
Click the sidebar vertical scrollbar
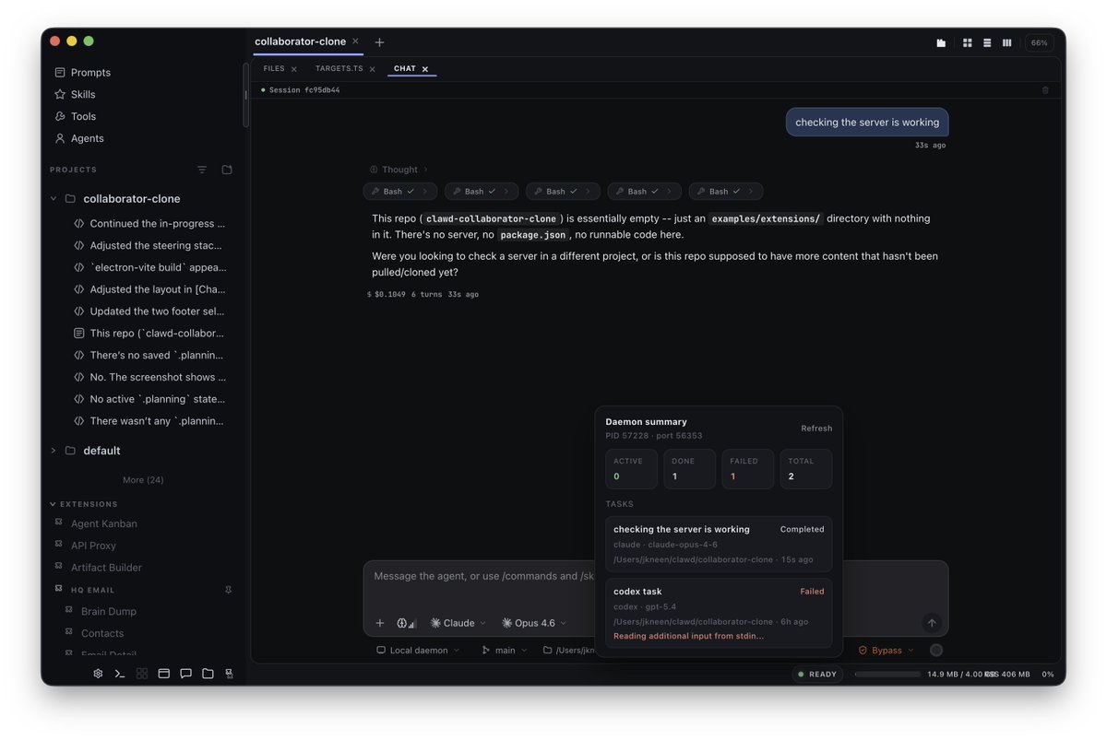(245, 95)
